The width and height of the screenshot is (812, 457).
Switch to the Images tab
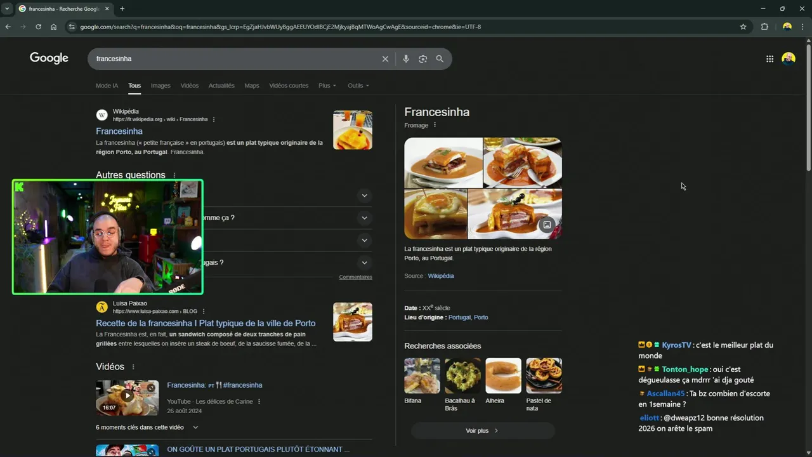click(x=160, y=86)
